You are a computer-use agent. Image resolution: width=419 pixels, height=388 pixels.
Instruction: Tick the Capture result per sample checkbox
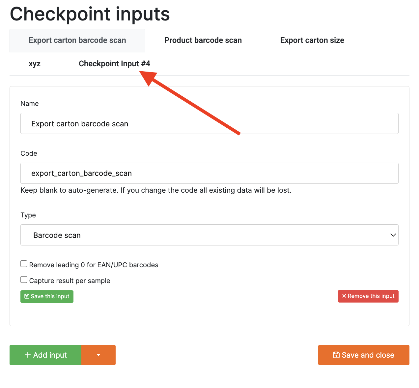tap(24, 280)
